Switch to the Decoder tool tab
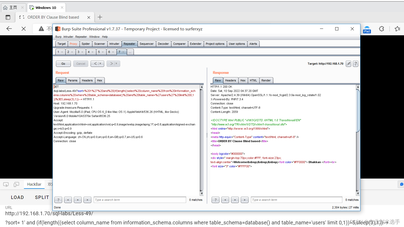This screenshot has width=404, height=227. coord(163,44)
